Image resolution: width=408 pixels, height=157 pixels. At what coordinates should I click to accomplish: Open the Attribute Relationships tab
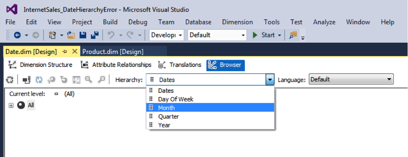point(116,65)
